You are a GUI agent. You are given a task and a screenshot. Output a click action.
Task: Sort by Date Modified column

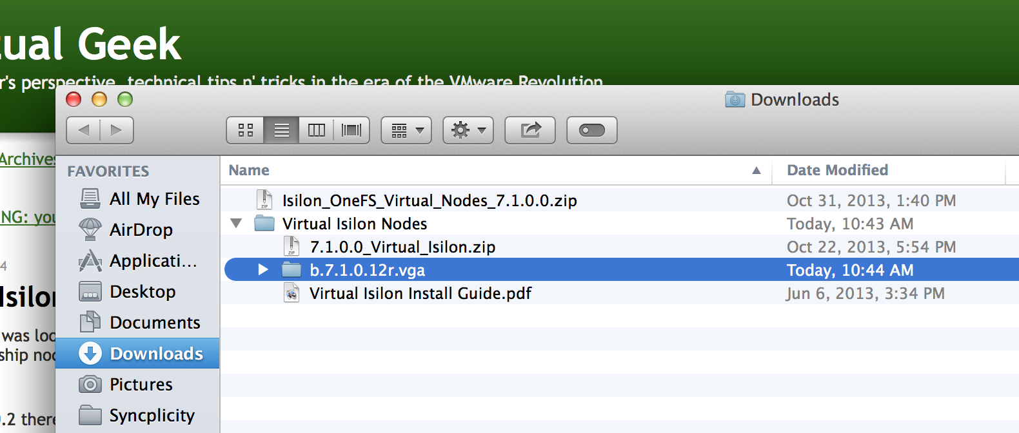tap(837, 170)
